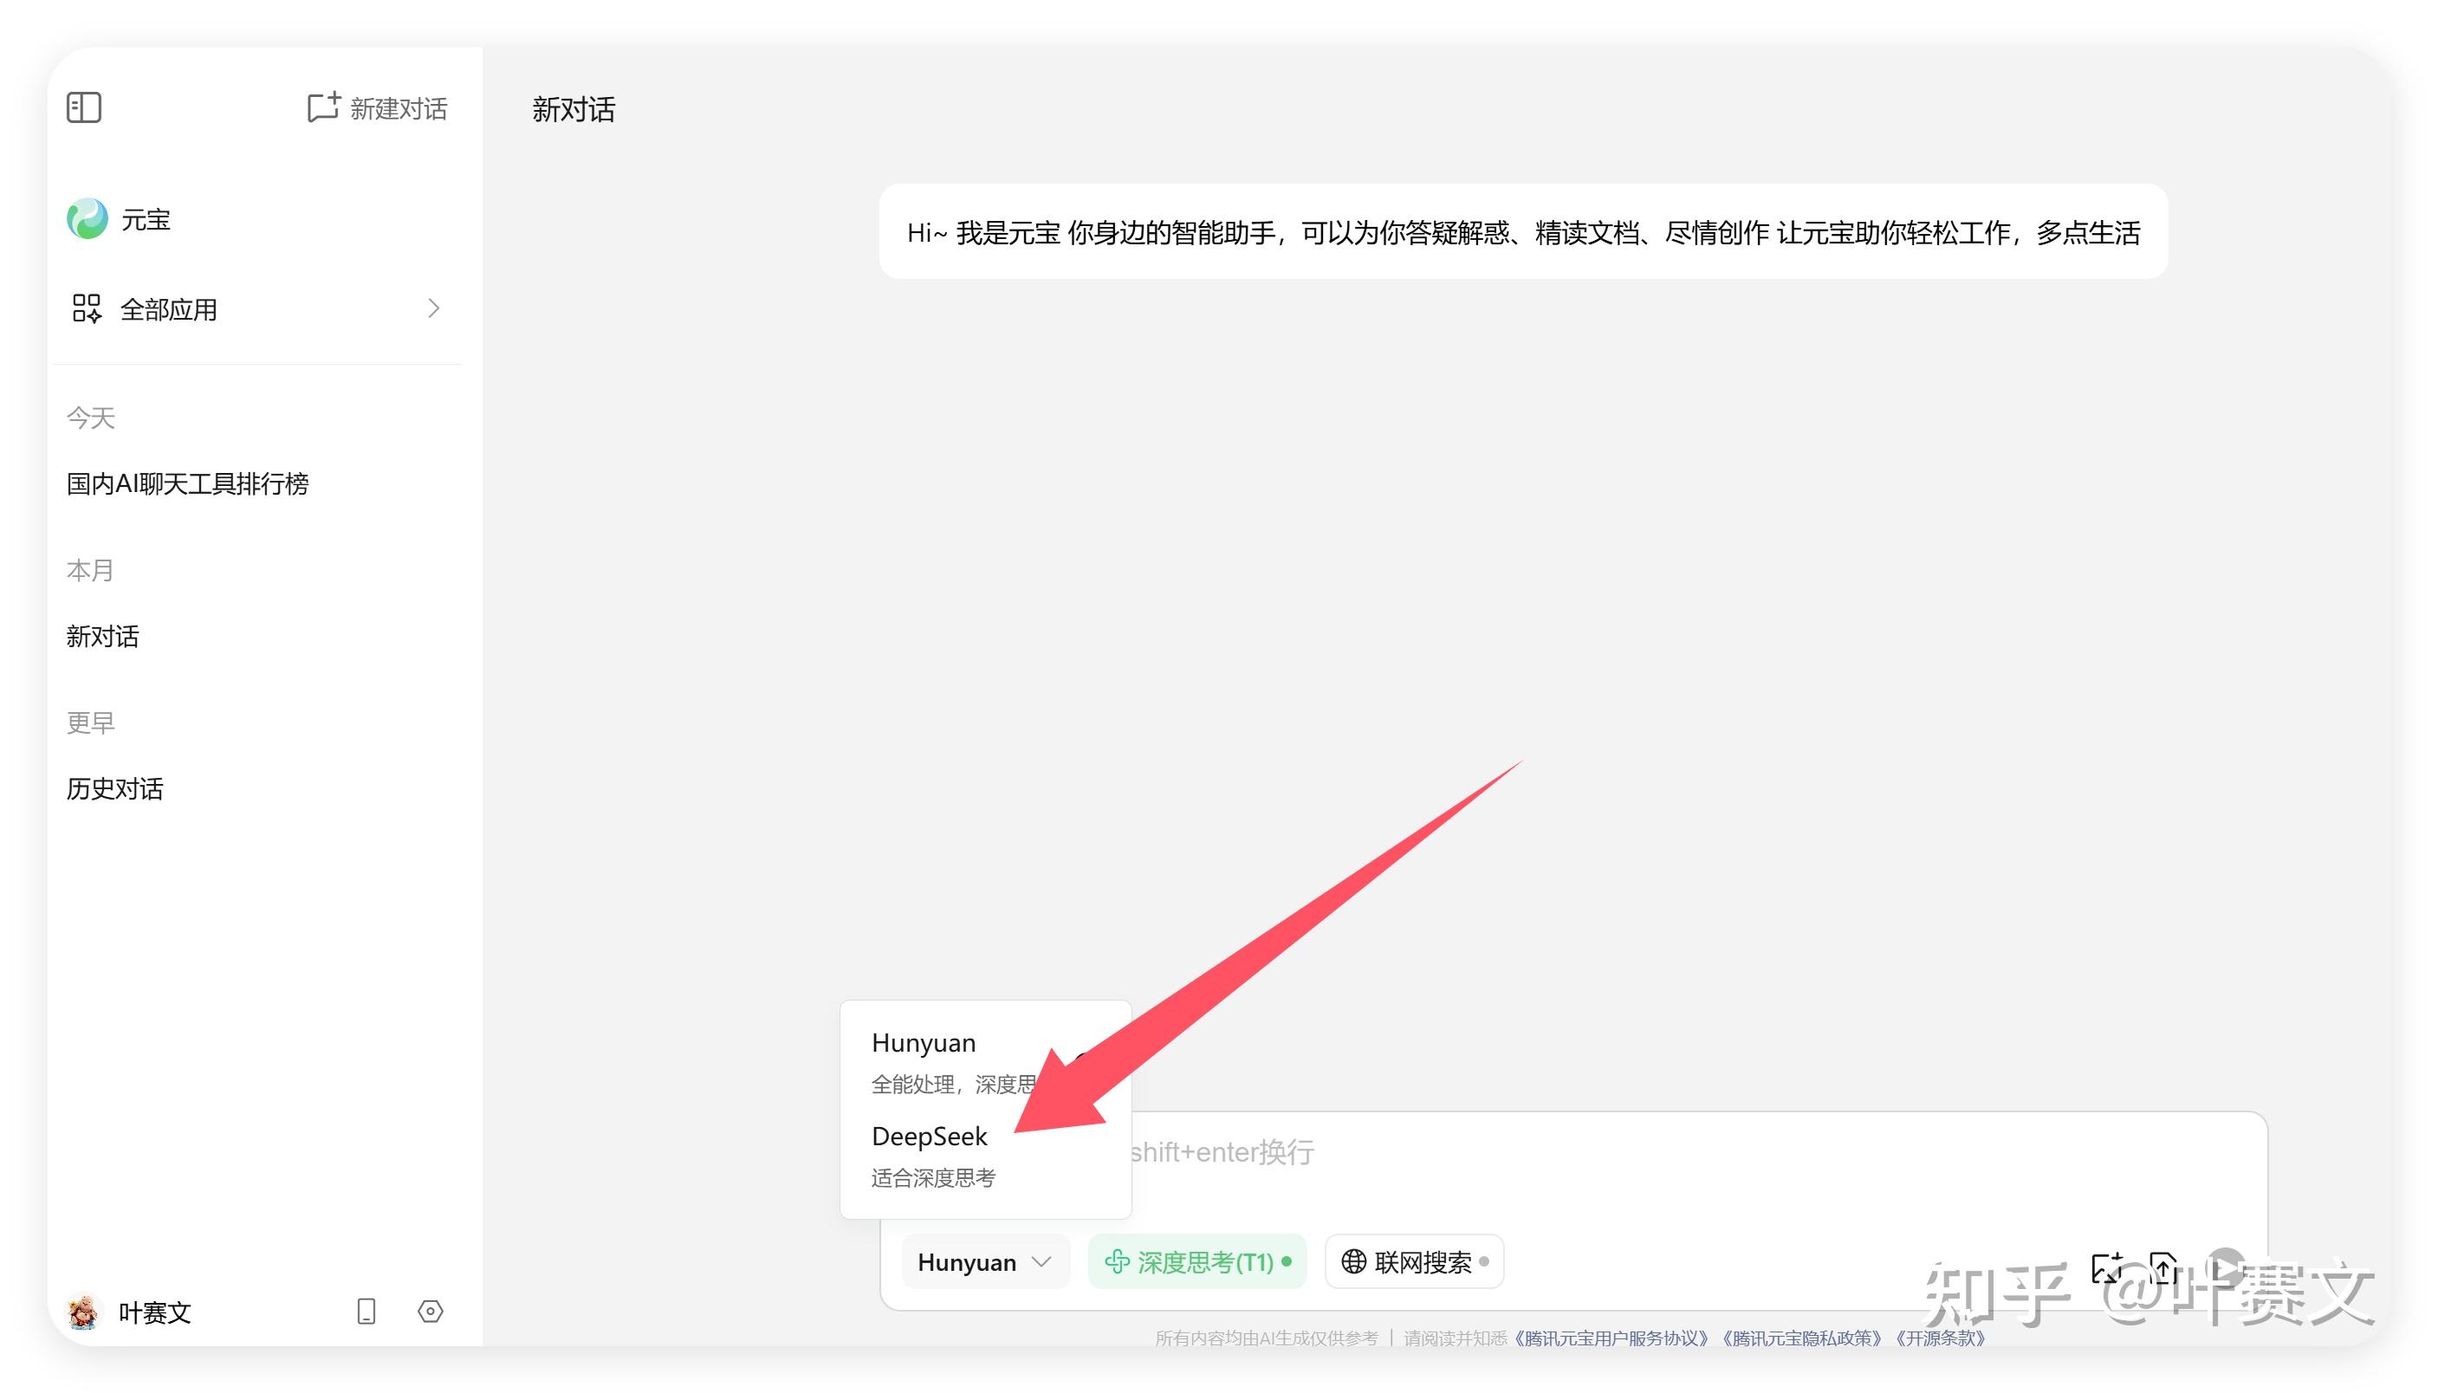Image resolution: width=2438 pixels, height=1393 pixels.
Task: Expand the 全部应用 chevron arrow
Action: 433,308
